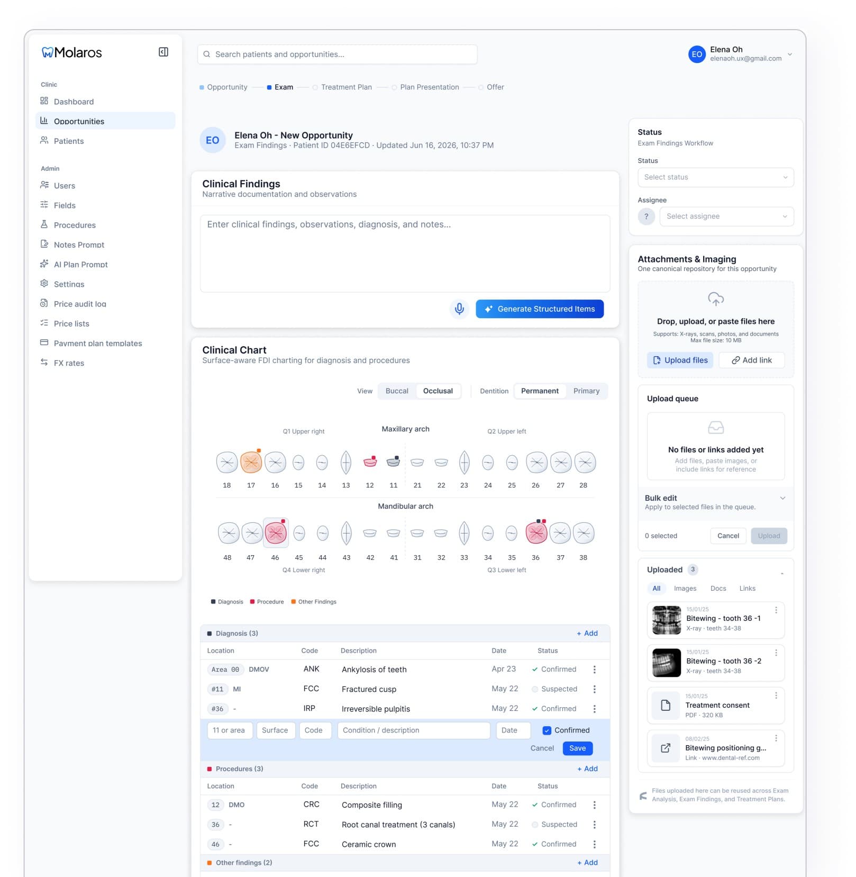Select tooth 11 with diagnosis marker
This screenshot has width=856, height=877.
393,462
